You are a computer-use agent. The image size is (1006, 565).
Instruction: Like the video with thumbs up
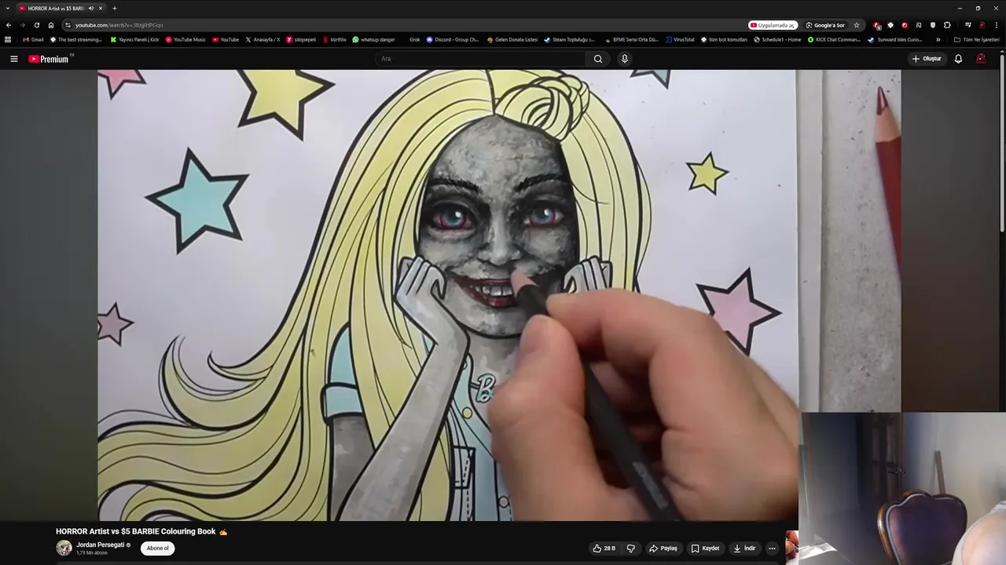604,549
